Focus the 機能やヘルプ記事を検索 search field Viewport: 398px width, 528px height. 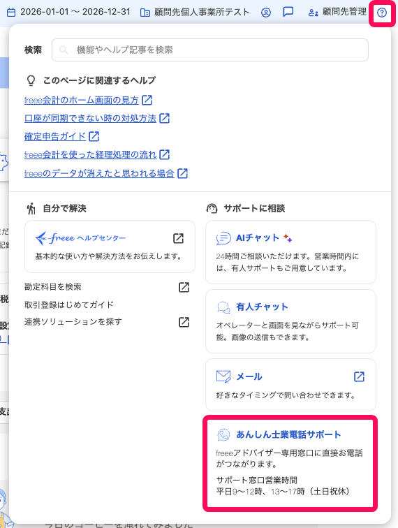(210, 50)
